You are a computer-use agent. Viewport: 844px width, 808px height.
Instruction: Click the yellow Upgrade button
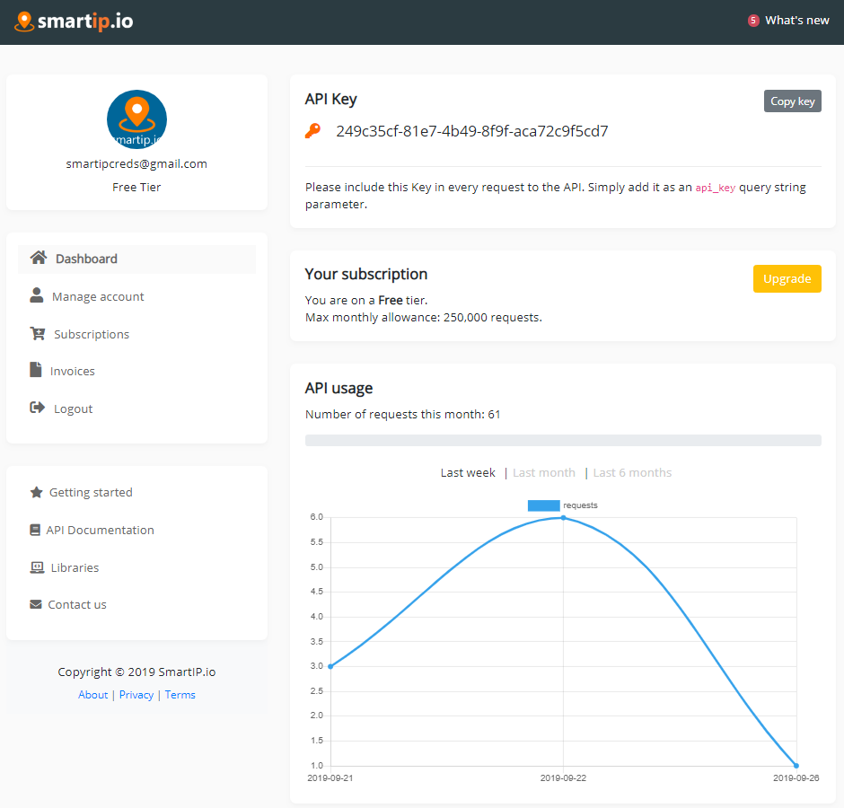point(787,279)
